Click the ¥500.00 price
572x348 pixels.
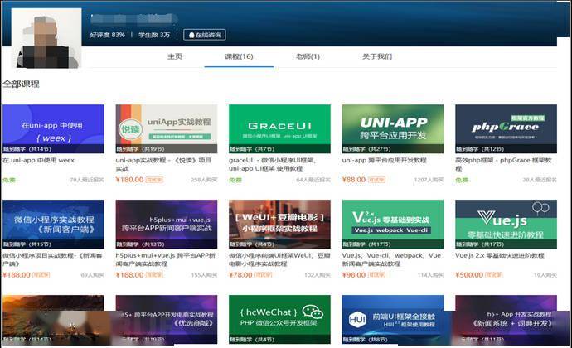click(469, 275)
